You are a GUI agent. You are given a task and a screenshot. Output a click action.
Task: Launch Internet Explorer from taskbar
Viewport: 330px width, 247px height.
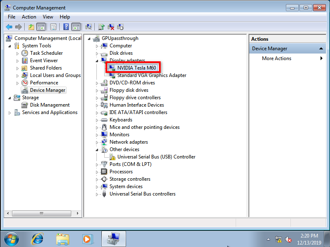pyautogui.click(x=37, y=239)
